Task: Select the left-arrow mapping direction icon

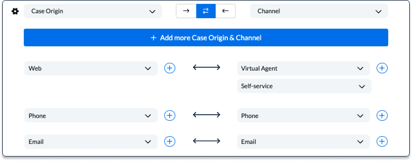Action: point(225,11)
